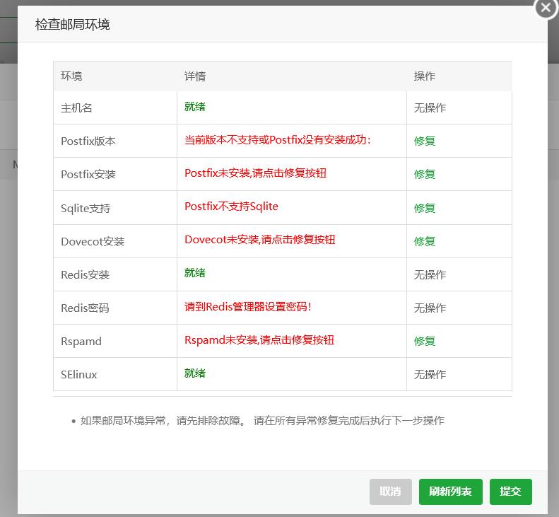Click 修复 link for Rspamd row
Screen dimensions: 559x517
click(x=424, y=342)
